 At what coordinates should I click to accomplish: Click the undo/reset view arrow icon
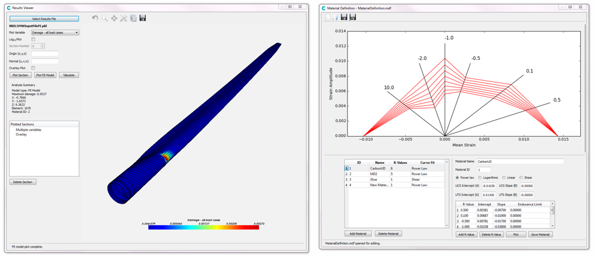(95, 18)
